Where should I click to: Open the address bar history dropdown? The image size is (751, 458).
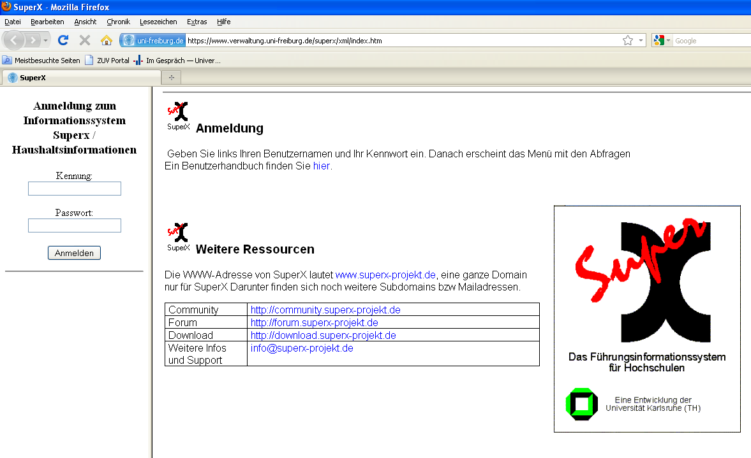tap(641, 41)
